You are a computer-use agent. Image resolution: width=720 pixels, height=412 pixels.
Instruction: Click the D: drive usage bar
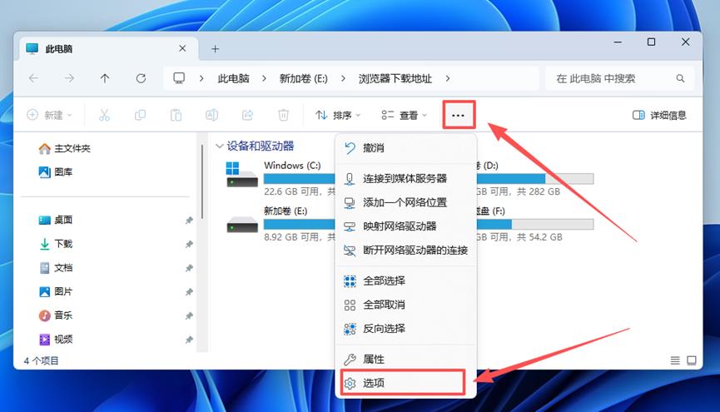(x=535, y=179)
